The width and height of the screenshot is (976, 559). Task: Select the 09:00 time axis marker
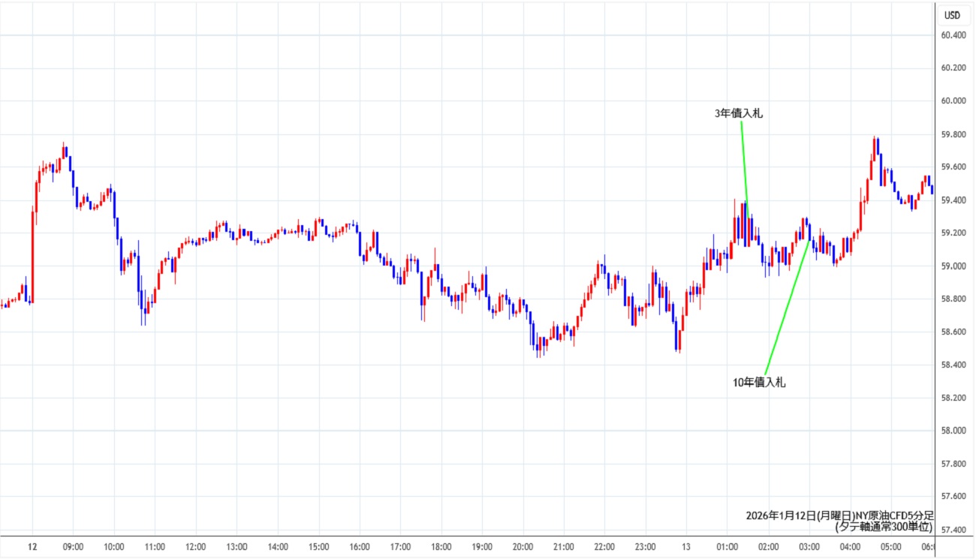[x=73, y=547]
